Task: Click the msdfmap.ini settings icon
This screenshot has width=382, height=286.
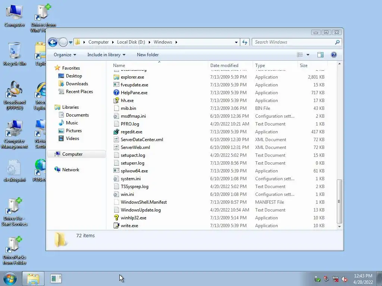Action: click(x=116, y=116)
